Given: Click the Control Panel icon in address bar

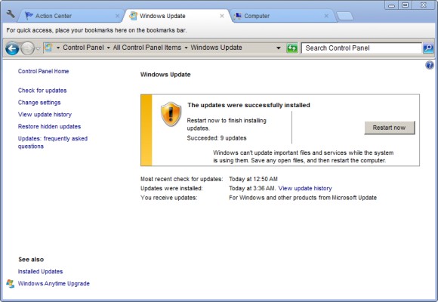Looking at the screenshot, I should 48,48.
